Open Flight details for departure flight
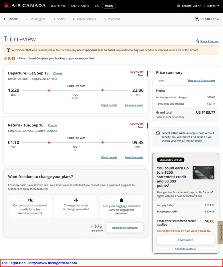The width and height of the screenshot is (223, 267). [x=109, y=105]
